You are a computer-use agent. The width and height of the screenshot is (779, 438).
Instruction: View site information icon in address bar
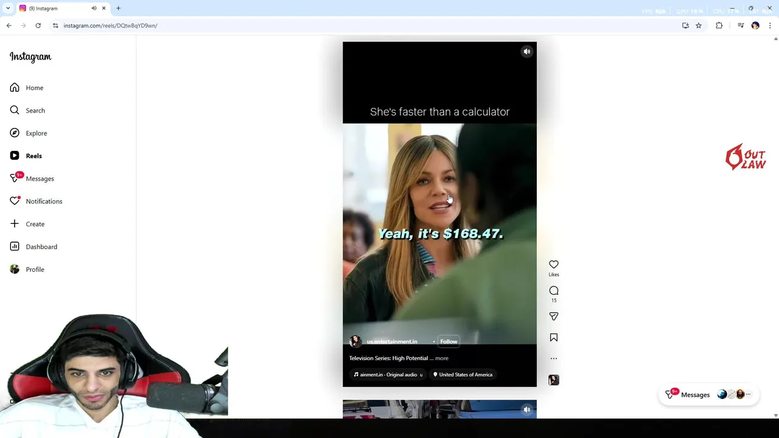pos(55,26)
